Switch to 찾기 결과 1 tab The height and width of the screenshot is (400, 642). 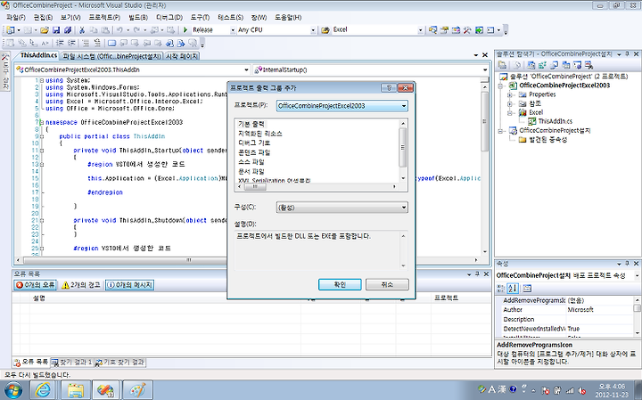coord(72,363)
